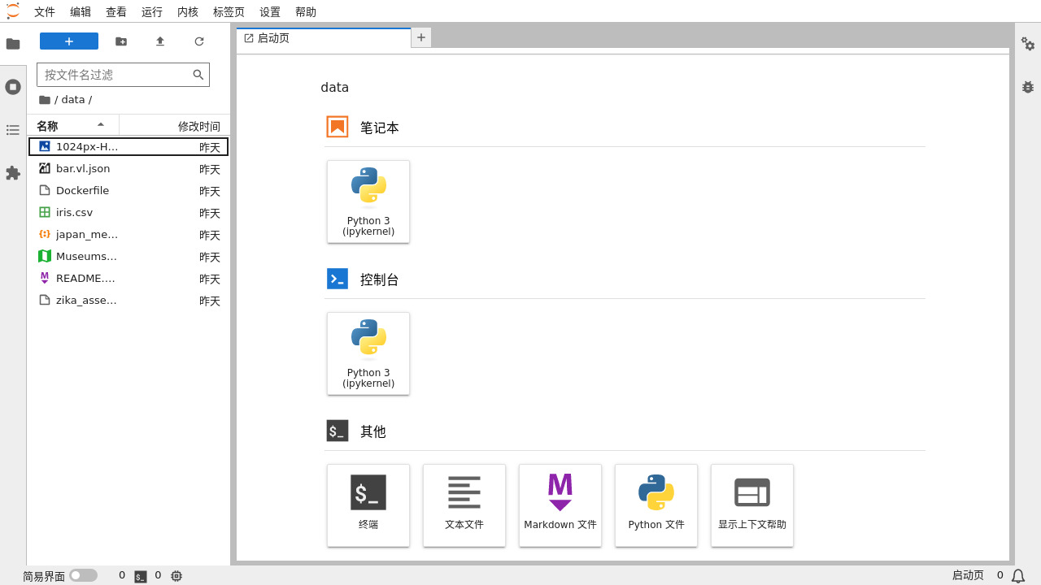Open the 内核 menu
This screenshot has height=585, width=1041.
click(x=188, y=12)
